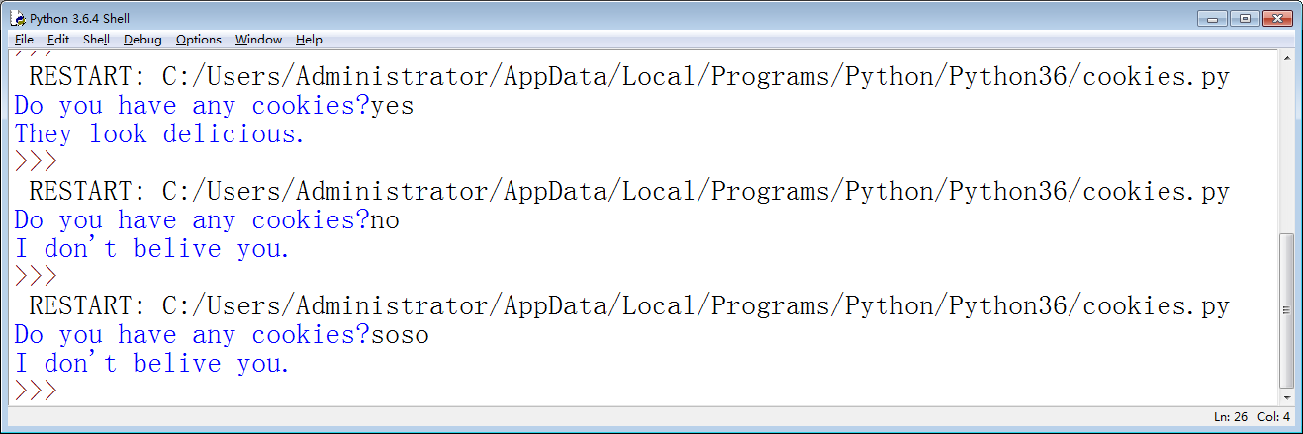This screenshot has height=434, width=1303.
Task: Click the typed answer 'soso'
Action: coord(400,335)
